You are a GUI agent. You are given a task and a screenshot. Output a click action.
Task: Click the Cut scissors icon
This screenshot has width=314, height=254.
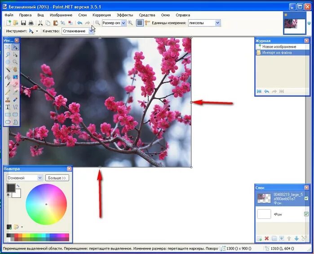point(40,23)
